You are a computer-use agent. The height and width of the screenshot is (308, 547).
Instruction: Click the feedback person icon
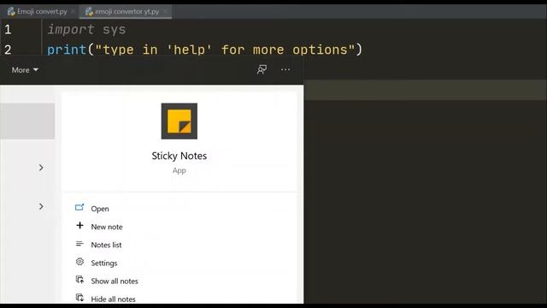tap(262, 69)
